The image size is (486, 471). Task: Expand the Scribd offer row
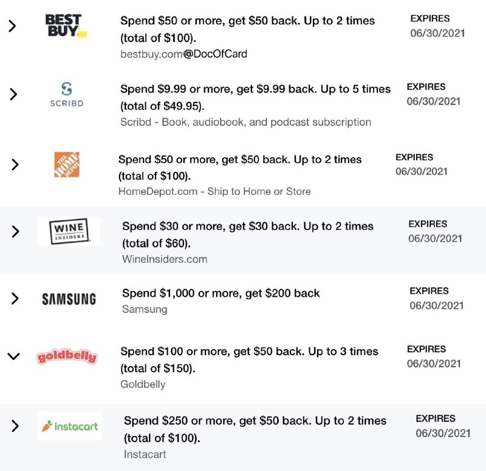click(x=13, y=95)
